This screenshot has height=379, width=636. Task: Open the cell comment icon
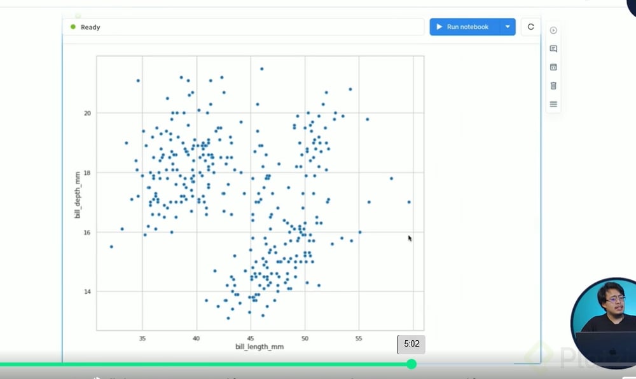pos(553,49)
